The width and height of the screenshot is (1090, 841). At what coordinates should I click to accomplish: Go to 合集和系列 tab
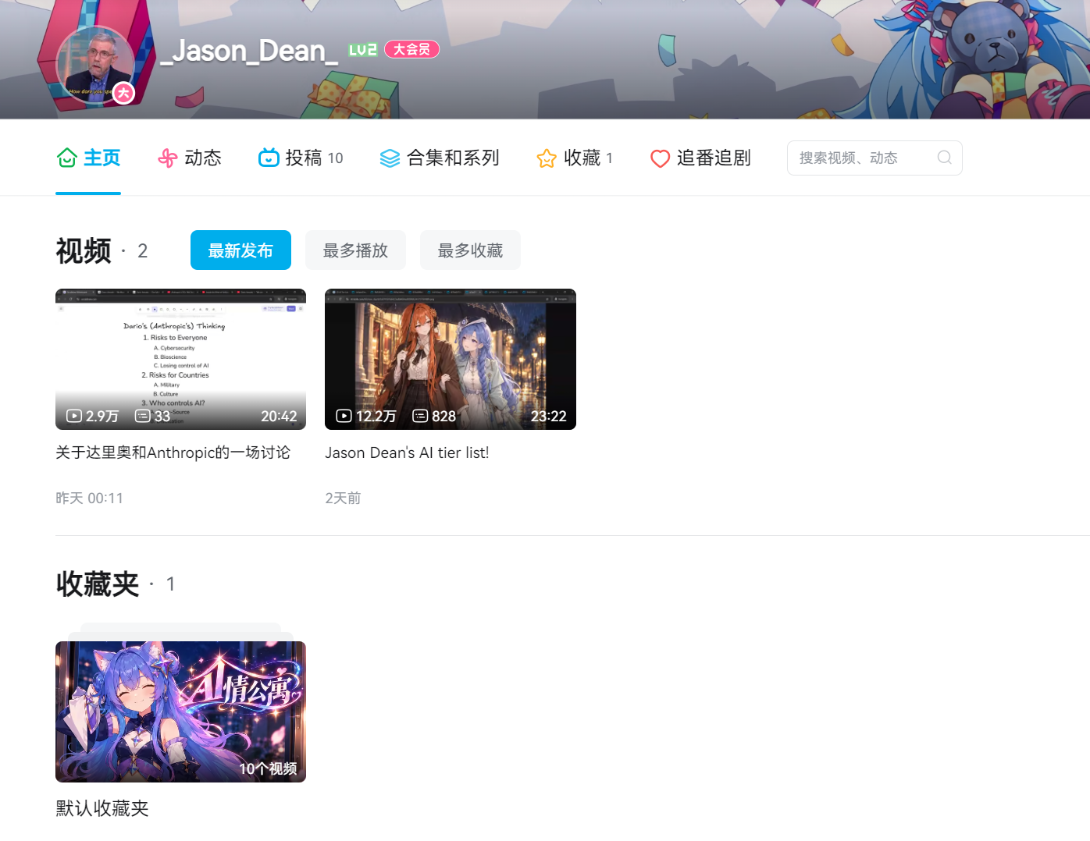point(440,158)
